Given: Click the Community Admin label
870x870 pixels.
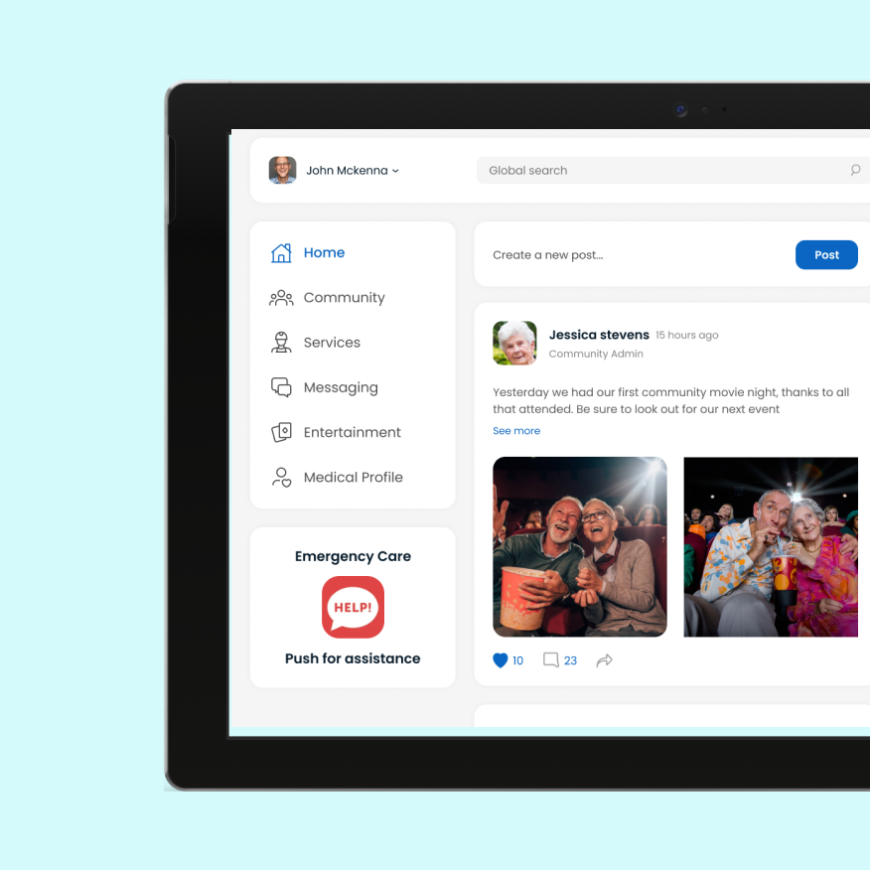Looking at the screenshot, I should click(596, 354).
